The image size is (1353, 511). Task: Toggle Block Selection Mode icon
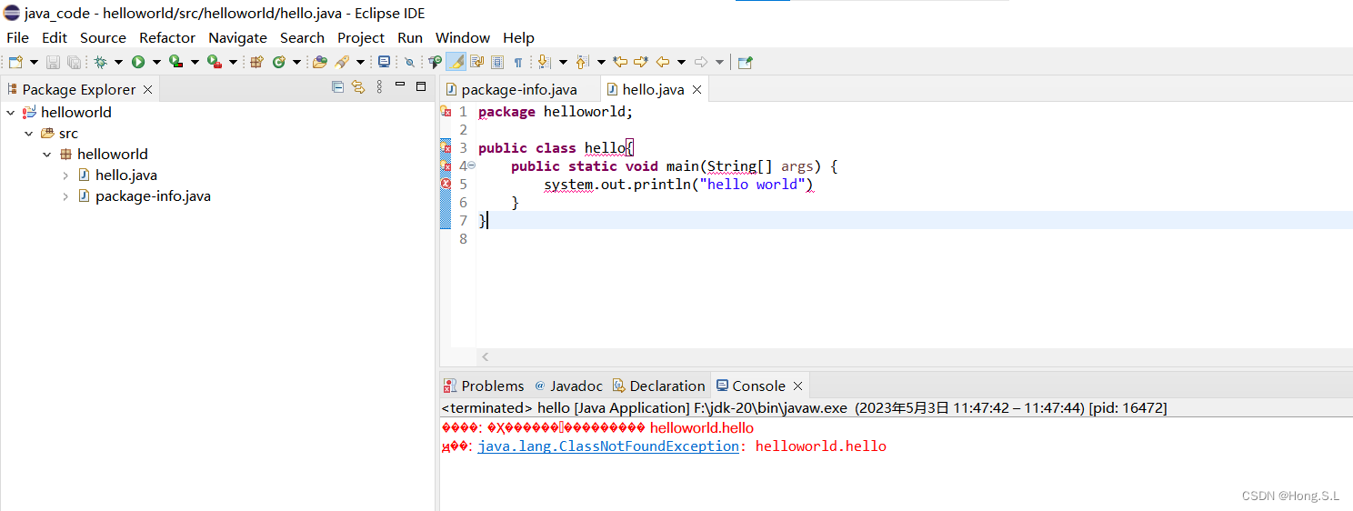(x=497, y=62)
